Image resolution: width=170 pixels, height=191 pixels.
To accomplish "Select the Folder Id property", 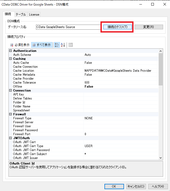I will (x=85, y=102).
